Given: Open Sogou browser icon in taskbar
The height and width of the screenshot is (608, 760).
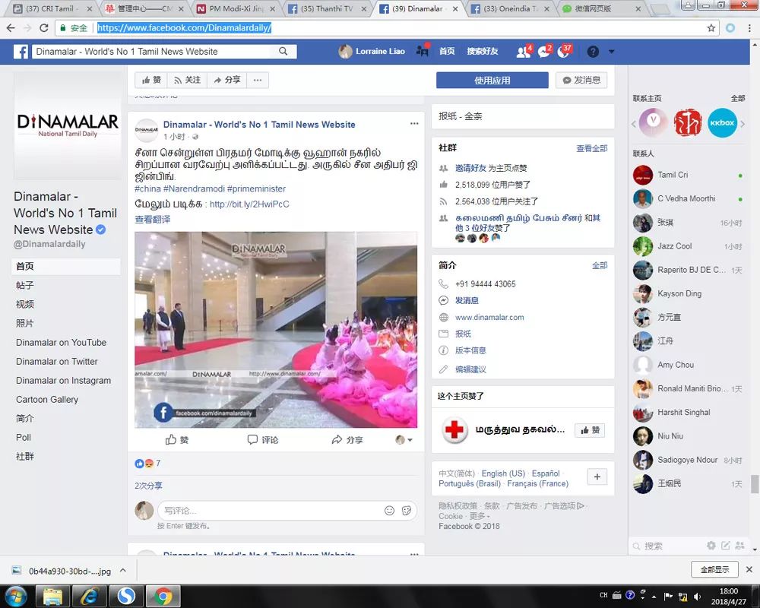Looking at the screenshot, I should click(126, 596).
